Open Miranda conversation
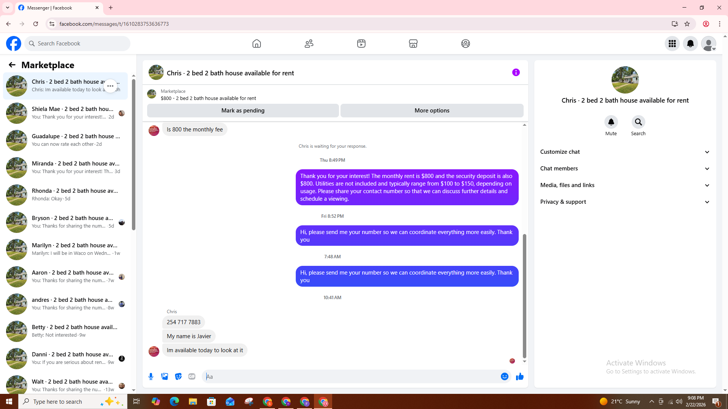Image resolution: width=728 pixels, height=409 pixels. pos(66,168)
